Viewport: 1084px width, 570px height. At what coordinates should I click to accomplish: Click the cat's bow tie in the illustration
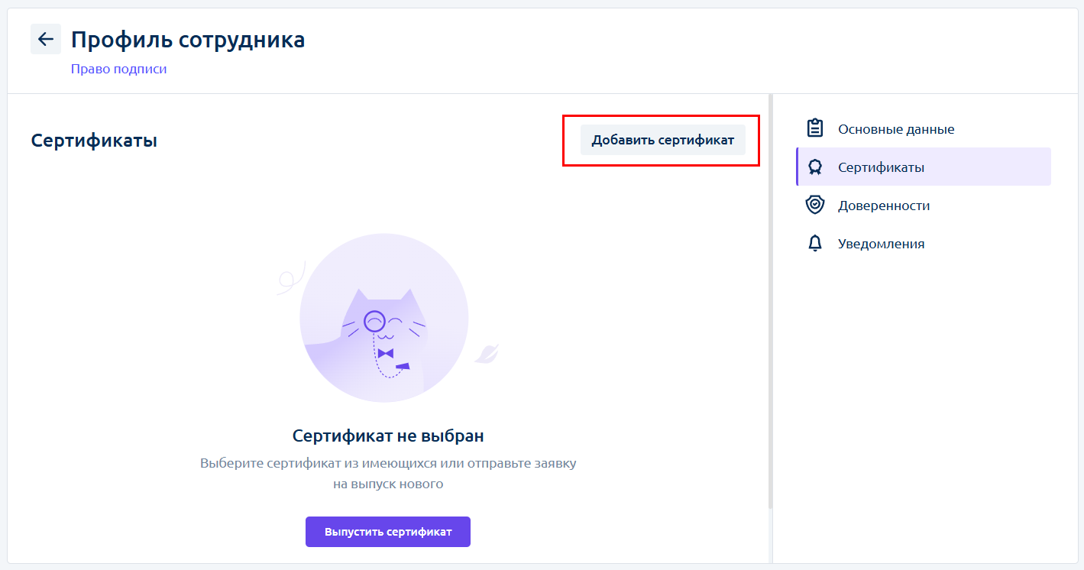tap(385, 353)
